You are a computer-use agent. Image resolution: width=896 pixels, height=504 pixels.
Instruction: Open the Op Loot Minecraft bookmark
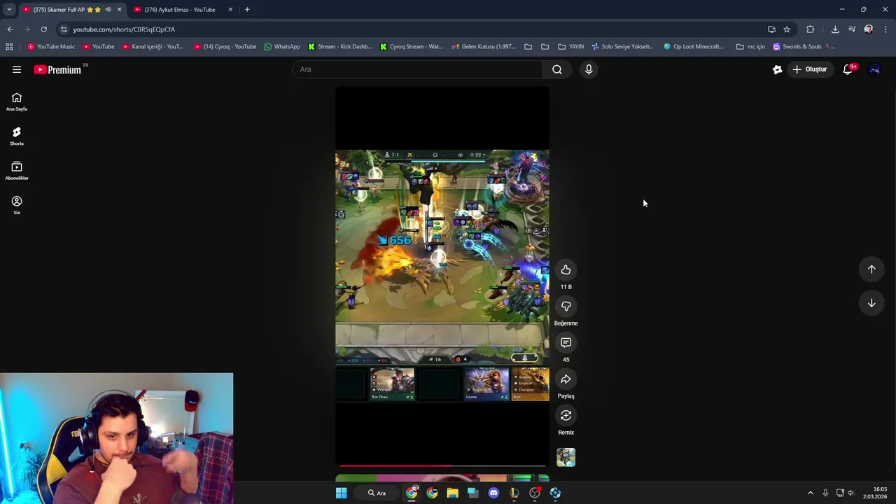click(x=693, y=47)
